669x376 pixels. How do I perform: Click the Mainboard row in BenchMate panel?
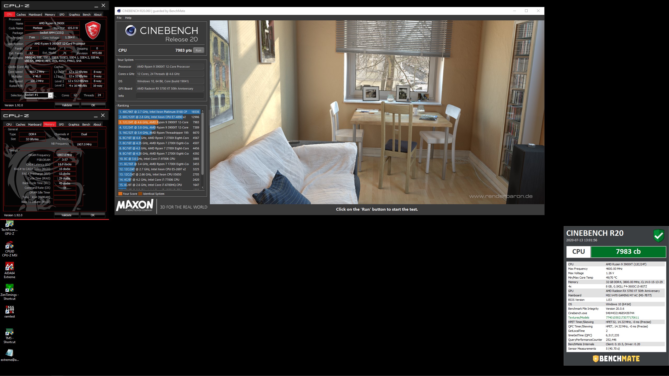(x=616, y=295)
